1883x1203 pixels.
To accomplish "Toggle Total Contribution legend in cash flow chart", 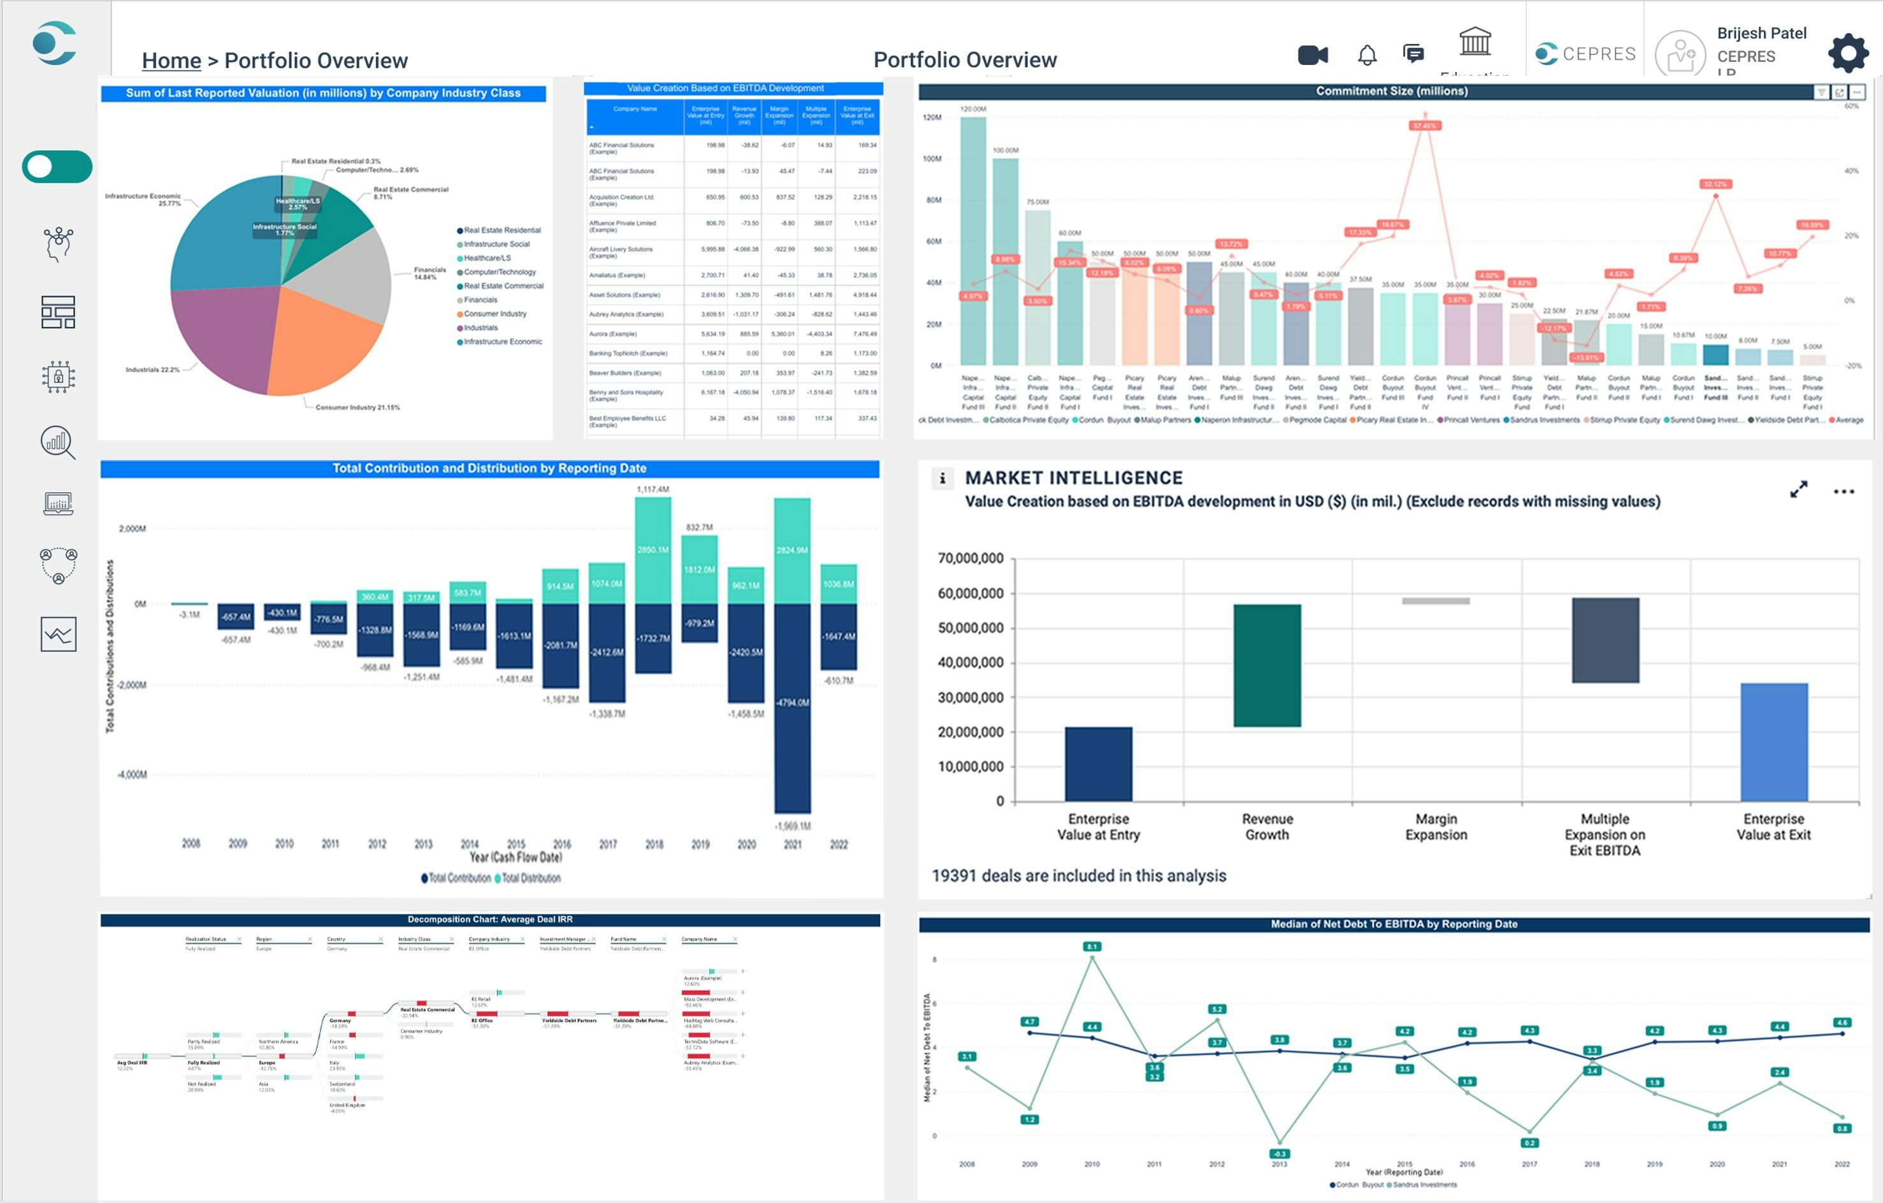I will (456, 878).
